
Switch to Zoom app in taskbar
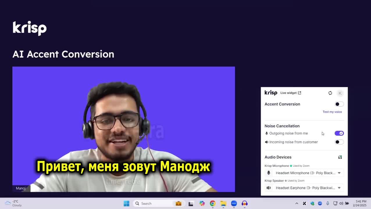[x=234, y=203]
